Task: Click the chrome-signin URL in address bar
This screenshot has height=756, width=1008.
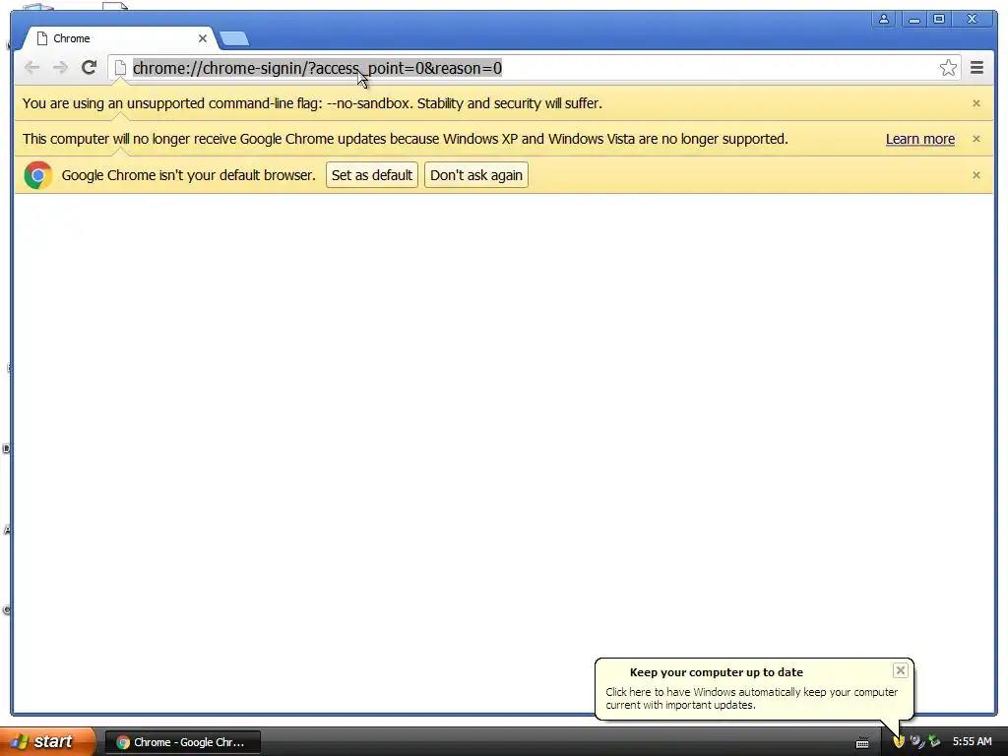Action: (317, 68)
